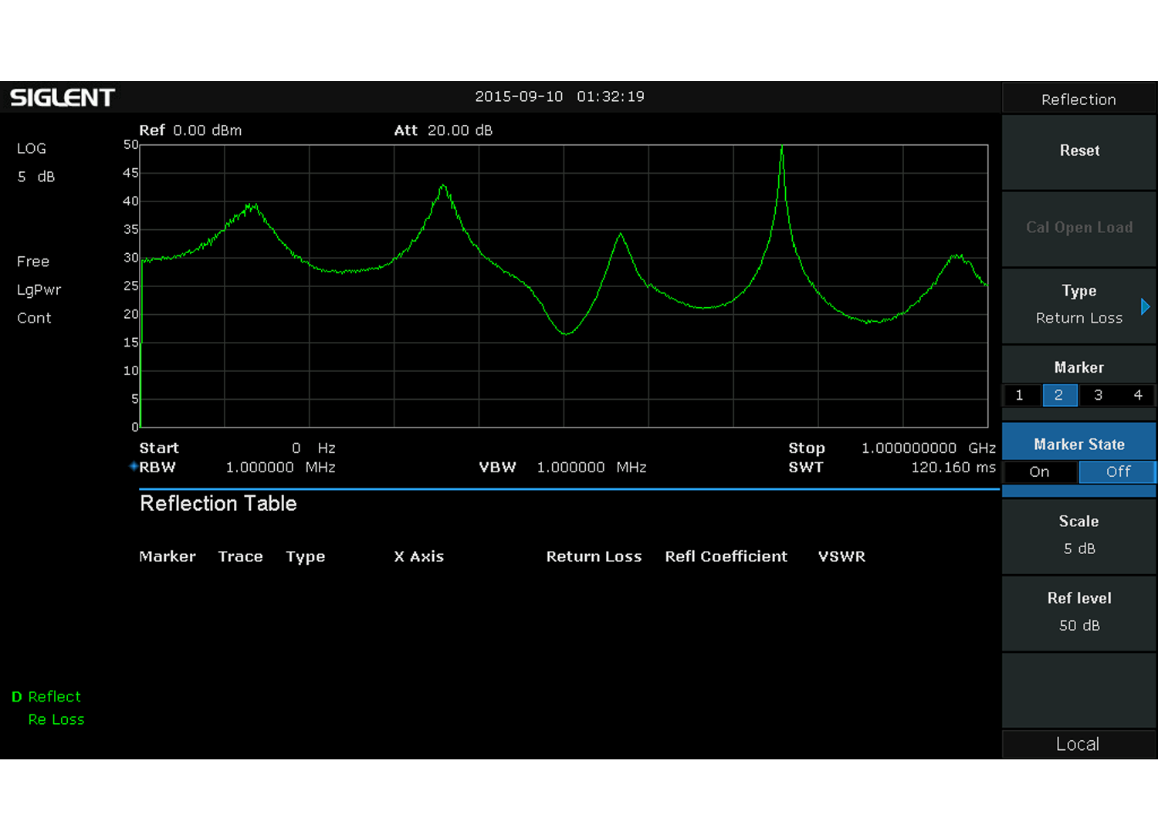Expand the Type Return Loss submenu arrow
The image size is (1158, 818).
[x=1146, y=306]
